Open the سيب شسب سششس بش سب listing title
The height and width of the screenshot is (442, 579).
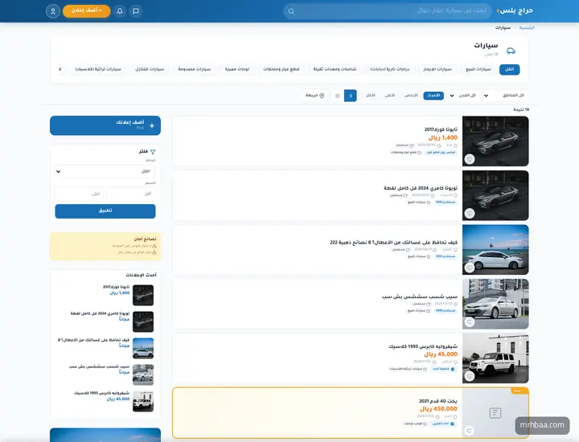point(420,297)
